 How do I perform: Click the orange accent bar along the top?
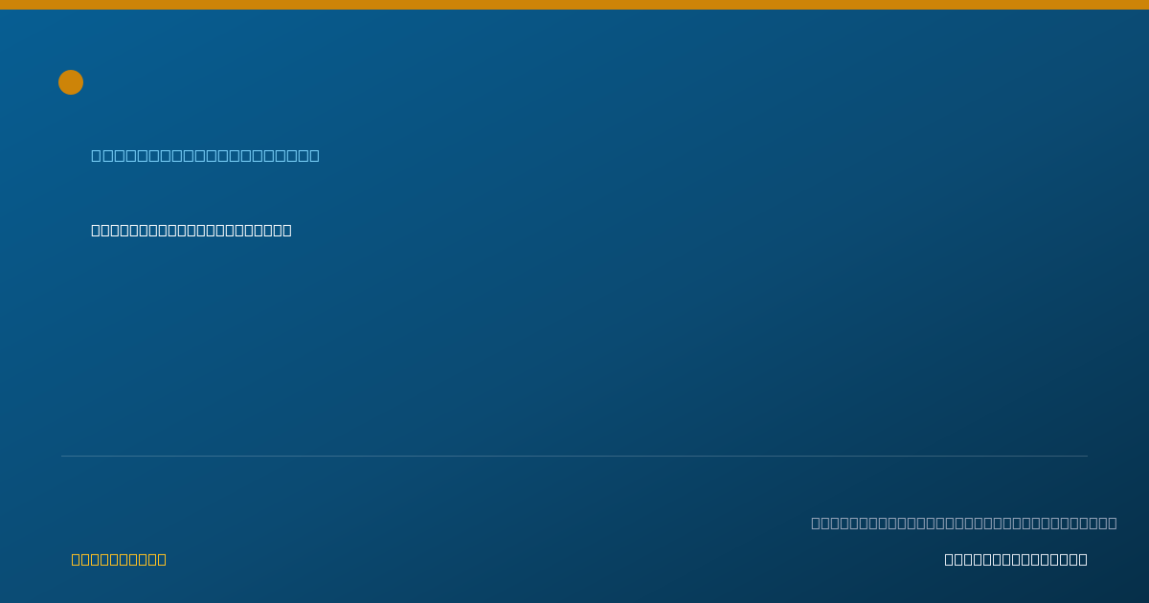574,5
